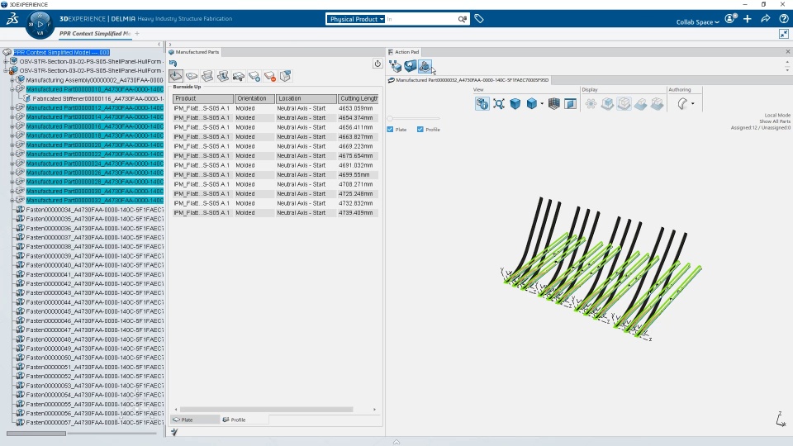Click the undo arrow in Manufactured Parts
Screen dimensions: 793x446
pos(173,64)
